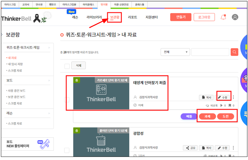Click 공유 for the 광합성 item

(x=190, y=148)
